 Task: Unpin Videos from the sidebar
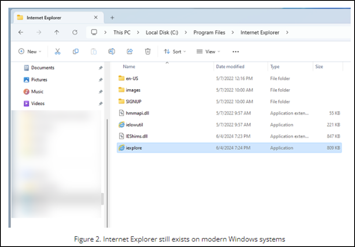[101, 104]
